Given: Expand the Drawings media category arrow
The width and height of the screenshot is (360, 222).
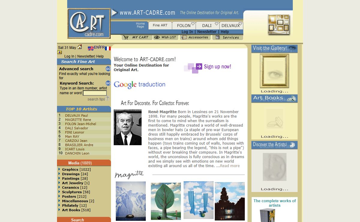Looking at the screenshot, I should point(59,174).
